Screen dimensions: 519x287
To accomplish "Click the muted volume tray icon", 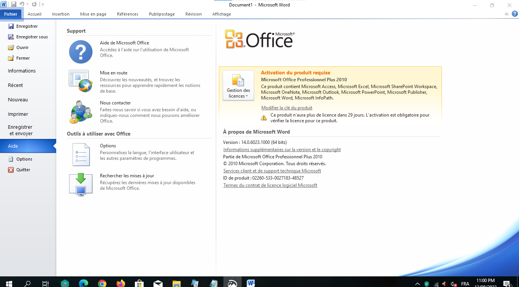I will pyautogui.click(x=453, y=284).
